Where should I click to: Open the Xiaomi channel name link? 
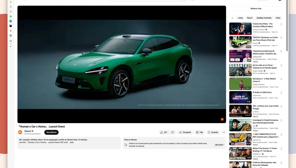click(28, 131)
